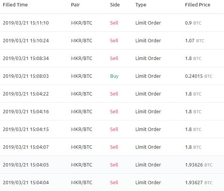Click the 1.07 BTC filled price
The height and width of the screenshot is (191, 224).
point(195,41)
